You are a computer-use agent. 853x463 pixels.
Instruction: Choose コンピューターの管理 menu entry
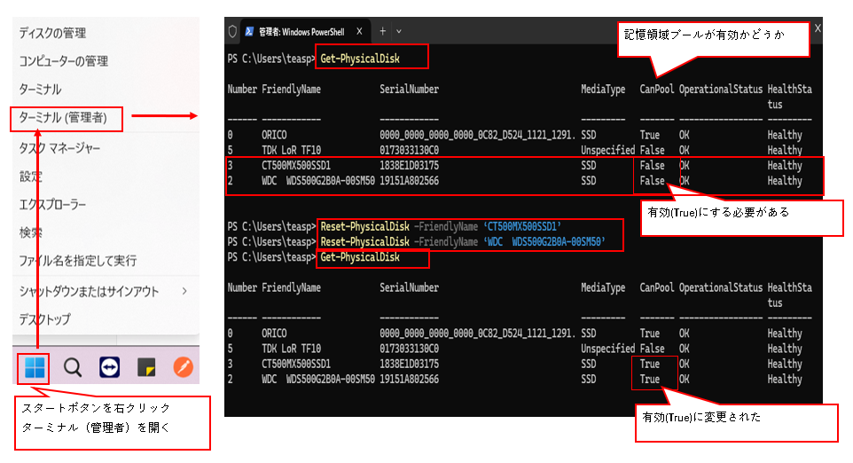(x=64, y=61)
